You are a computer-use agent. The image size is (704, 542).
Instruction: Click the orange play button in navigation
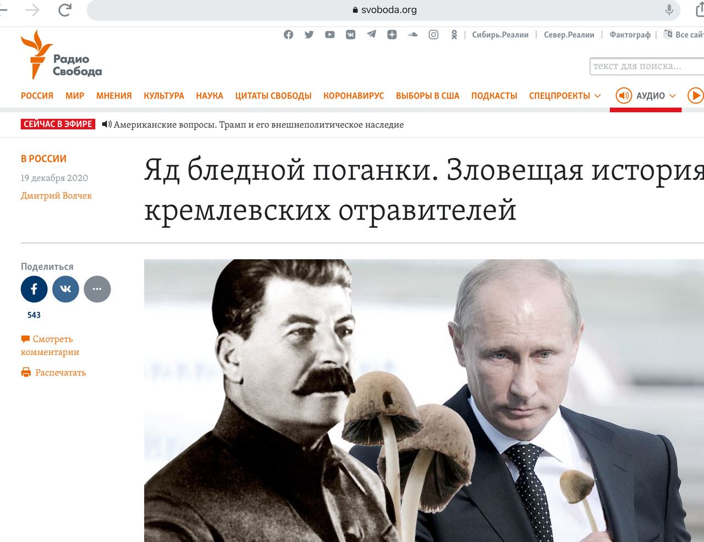coord(695,96)
